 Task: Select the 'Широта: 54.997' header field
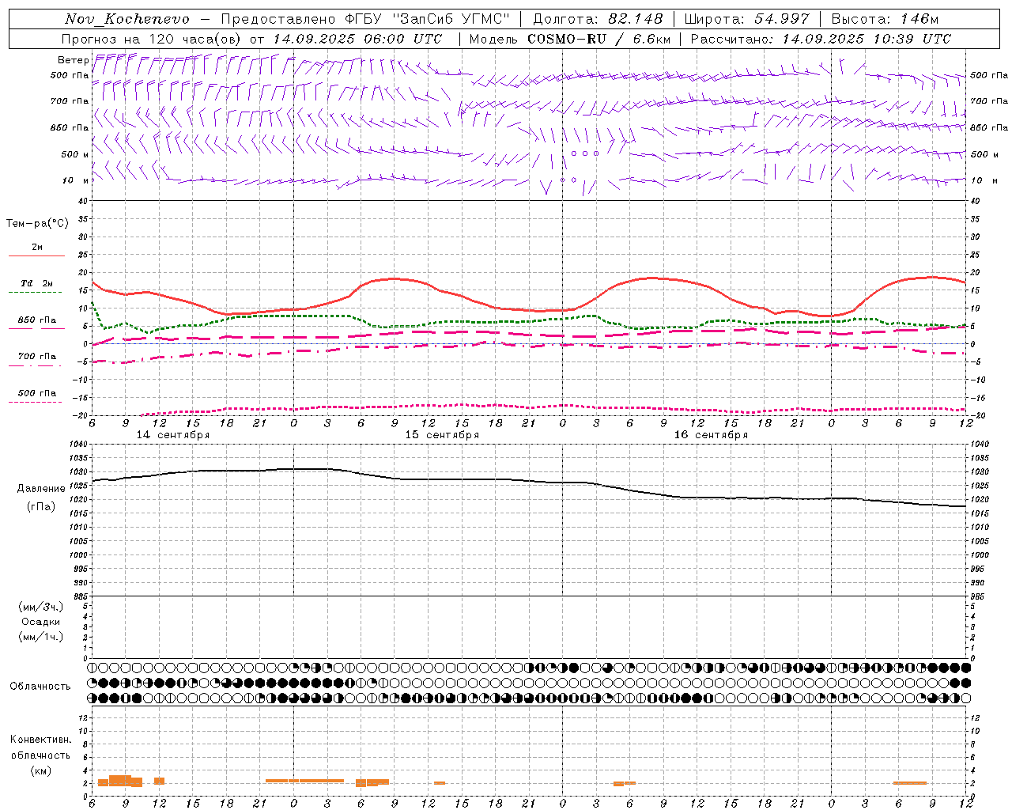[747, 19]
